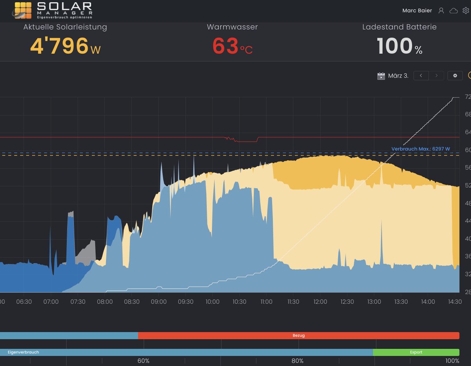471x366 pixels.
Task: Go to previous day with the left chevron
Action: 422,75
